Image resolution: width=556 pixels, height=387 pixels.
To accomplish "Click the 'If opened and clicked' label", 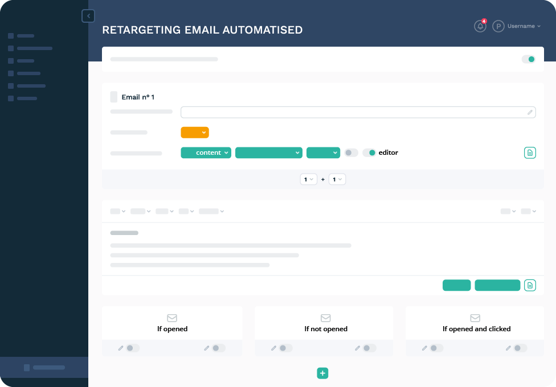I will click(x=477, y=329).
